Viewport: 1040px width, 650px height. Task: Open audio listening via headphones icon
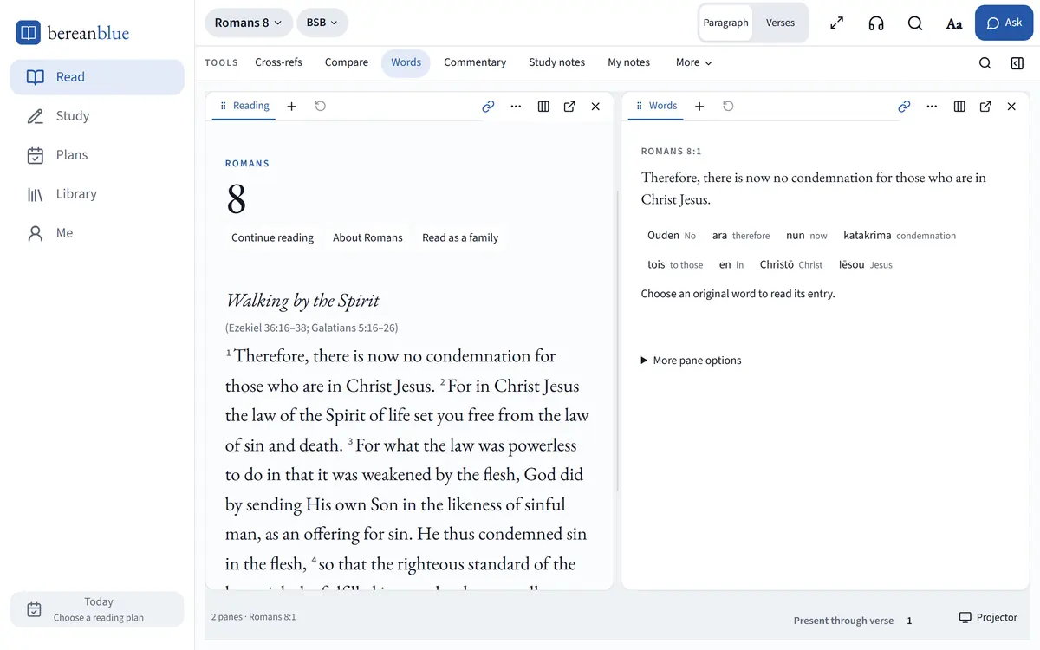pos(876,23)
